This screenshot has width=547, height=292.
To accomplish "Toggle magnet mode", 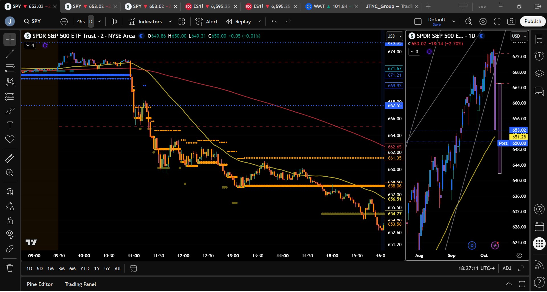I will [x=10, y=192].
